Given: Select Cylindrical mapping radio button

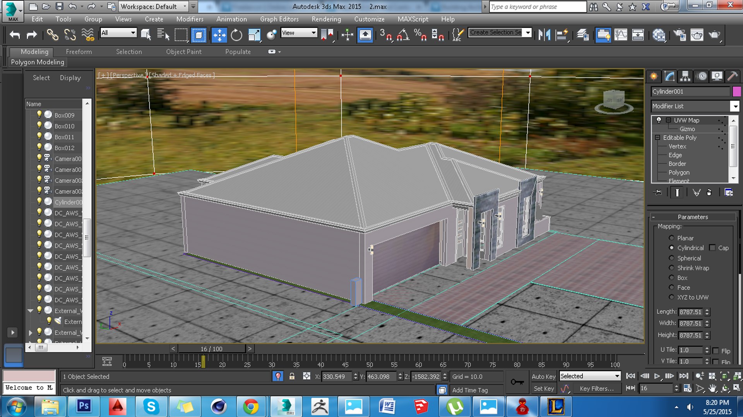Looking at the screenshot, I should (x=671, y=248).
